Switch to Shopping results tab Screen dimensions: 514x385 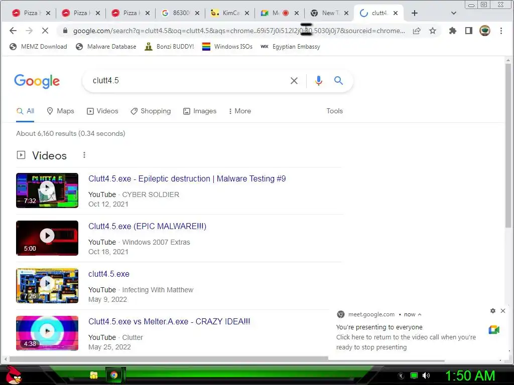pyautogui.click(x=151, y=111)
